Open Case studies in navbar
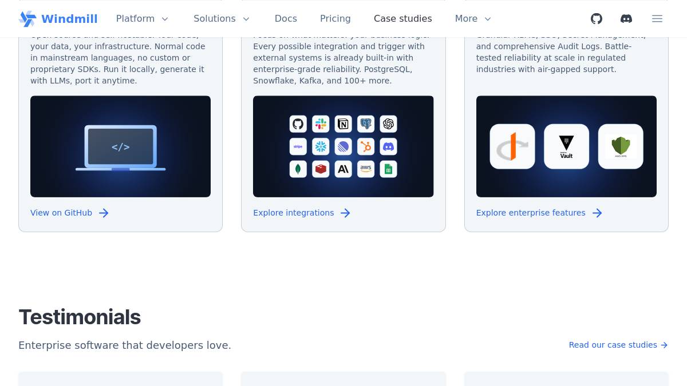Viewport: 687px width, 386px height. tap(403, 19)
